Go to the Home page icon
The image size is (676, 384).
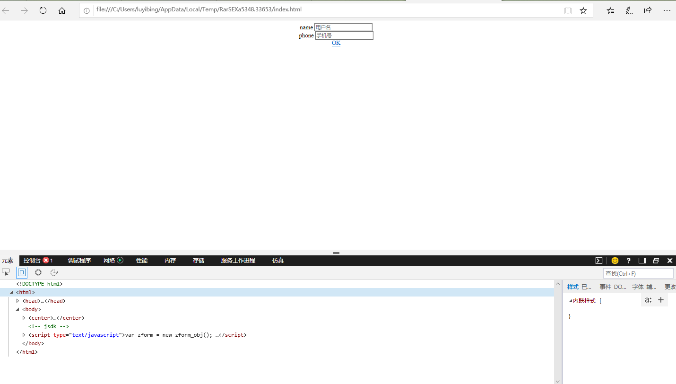pos(62,10)
